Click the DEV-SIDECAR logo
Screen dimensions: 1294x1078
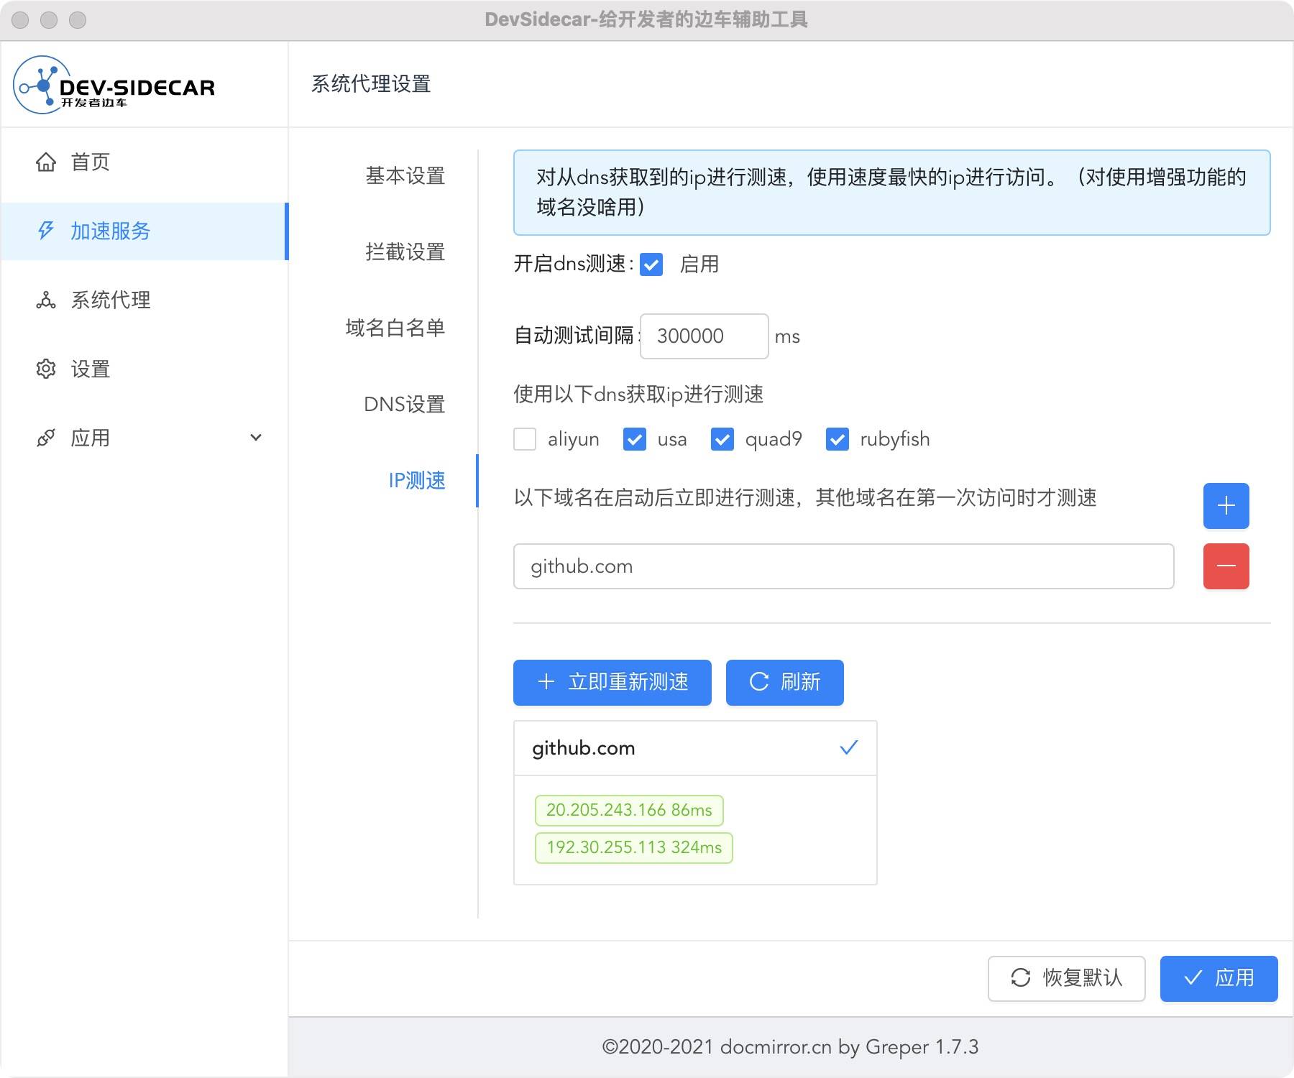[114, 86]
